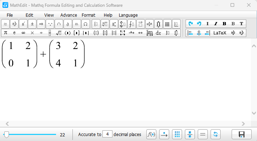Center-align the formula
This screenshot has width=257, height=141.
pyautogui.click(x=199, y=33)
